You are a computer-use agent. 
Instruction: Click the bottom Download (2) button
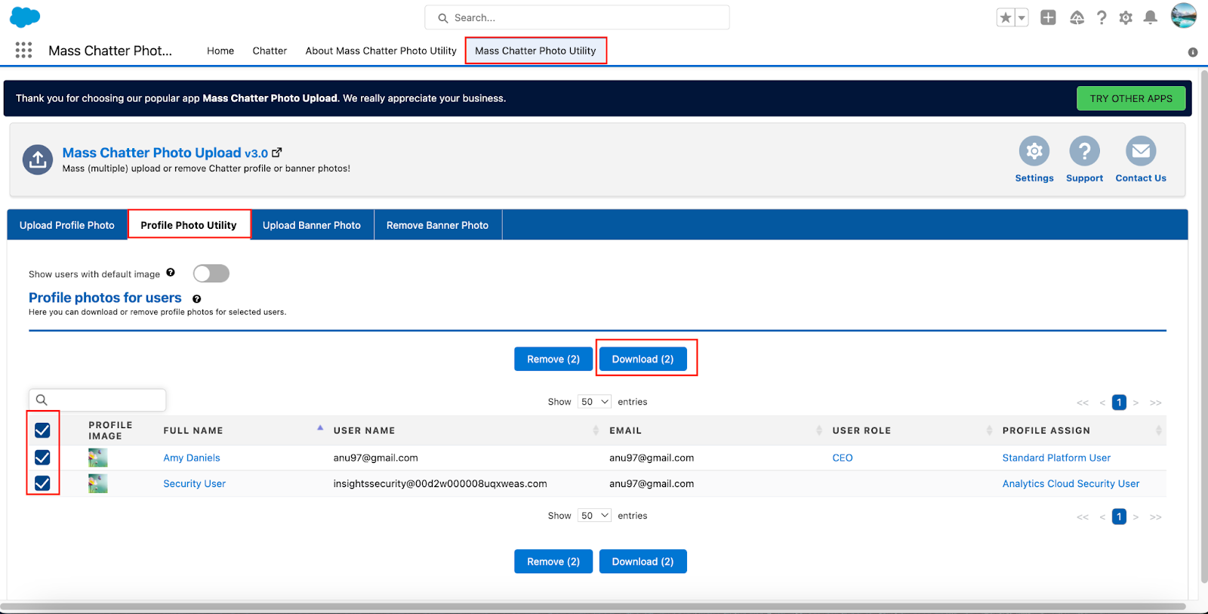point(643,561)
